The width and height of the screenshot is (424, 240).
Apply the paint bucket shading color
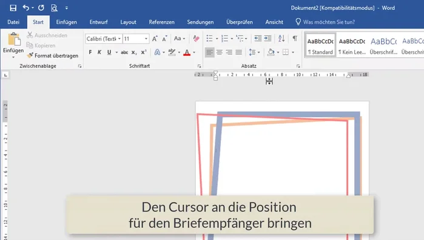(x=271, y=52)
